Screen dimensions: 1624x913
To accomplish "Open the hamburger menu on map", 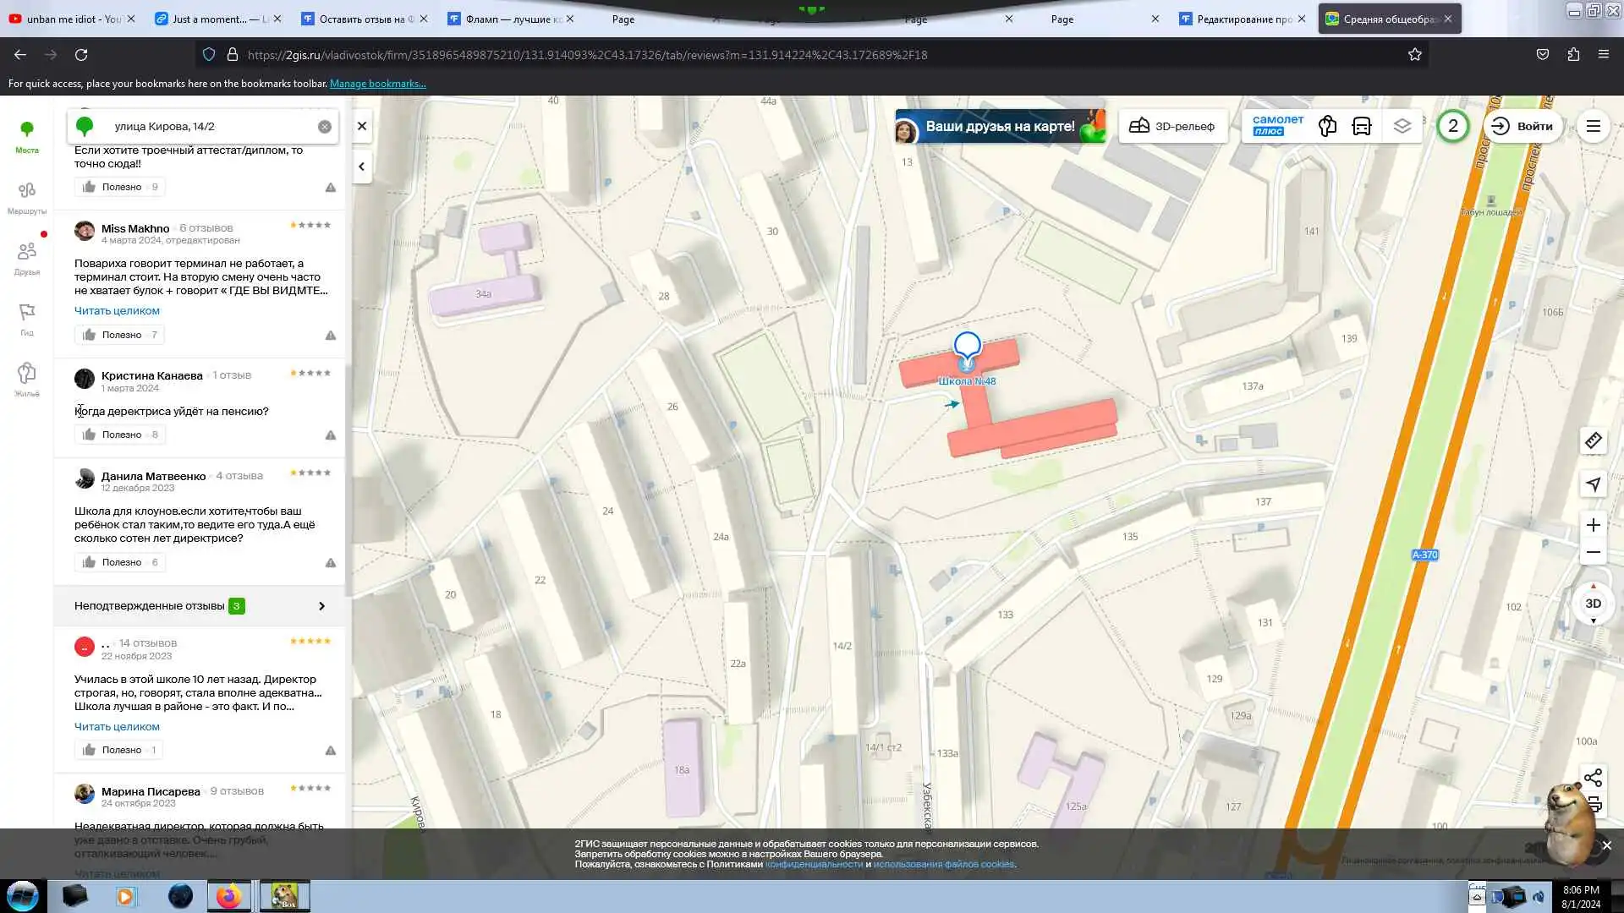I will (1593, 126).
